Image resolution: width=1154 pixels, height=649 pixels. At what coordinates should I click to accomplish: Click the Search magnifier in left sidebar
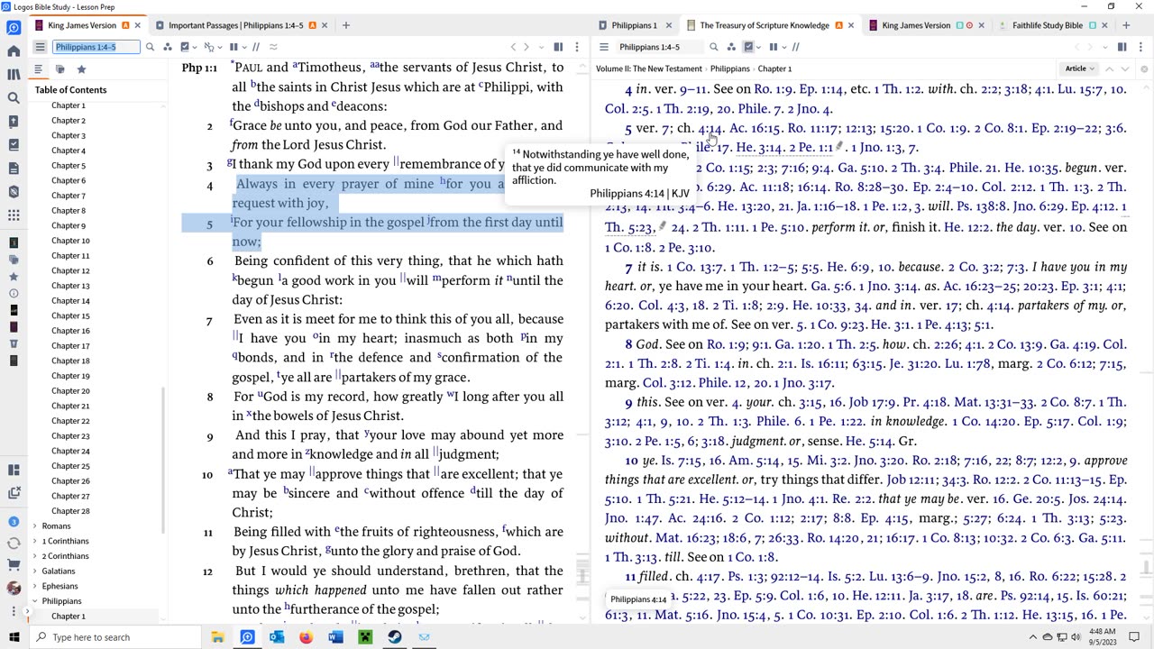point(14,97)
